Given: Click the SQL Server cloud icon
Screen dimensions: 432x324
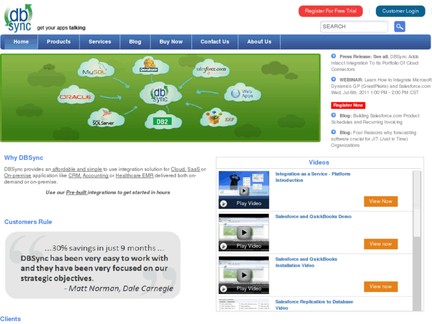Looking at the screenshot, I should (x=106, y=118).
